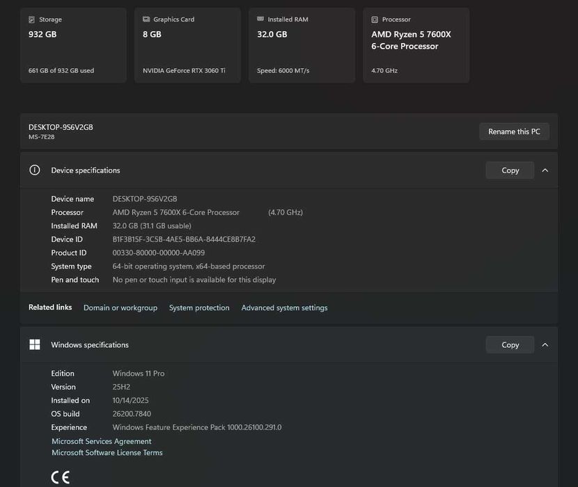Rename this PC
This screenshot has height=487, width=578.
coord(514,131)
